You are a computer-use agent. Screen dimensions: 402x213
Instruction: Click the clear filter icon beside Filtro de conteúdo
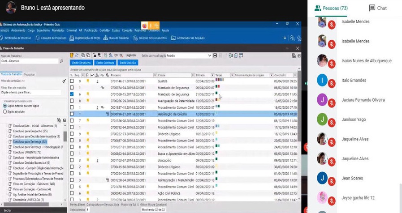pyautogui.click(x=64, y=81)
